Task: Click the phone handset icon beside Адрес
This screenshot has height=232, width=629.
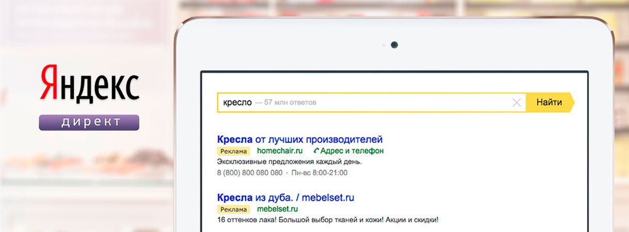Action: pos(316,151)
